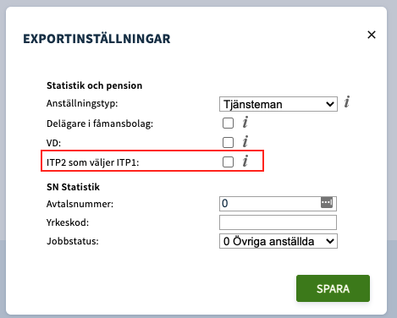Show info for Delägare i fåmansbolag
The height and width of the screenshot is (318, 397).
(245, 123)
